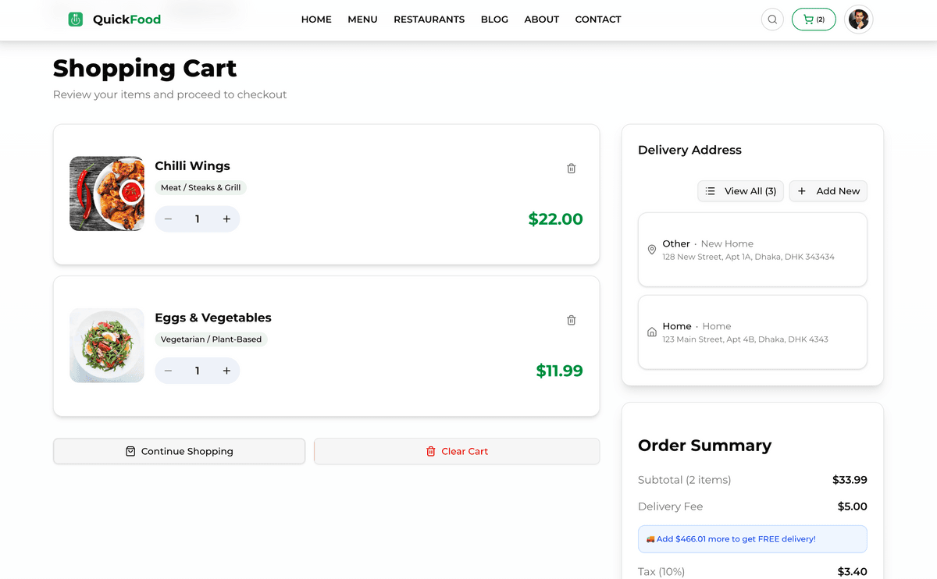The width and height of the screenshot is (937, 579).
Task: Increase Eggs & Vegetables quantity with plus
Action: tap(226, 371)
